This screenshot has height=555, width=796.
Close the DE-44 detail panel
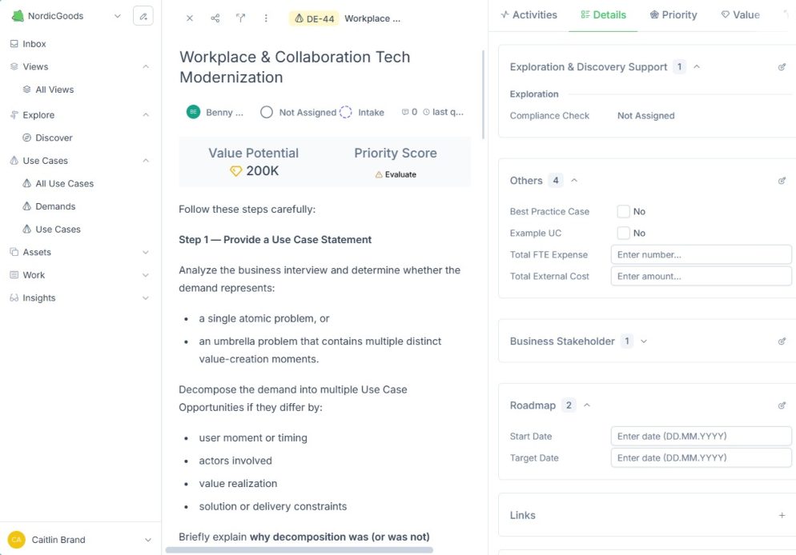pyautogui.click(x=189, y=18)
